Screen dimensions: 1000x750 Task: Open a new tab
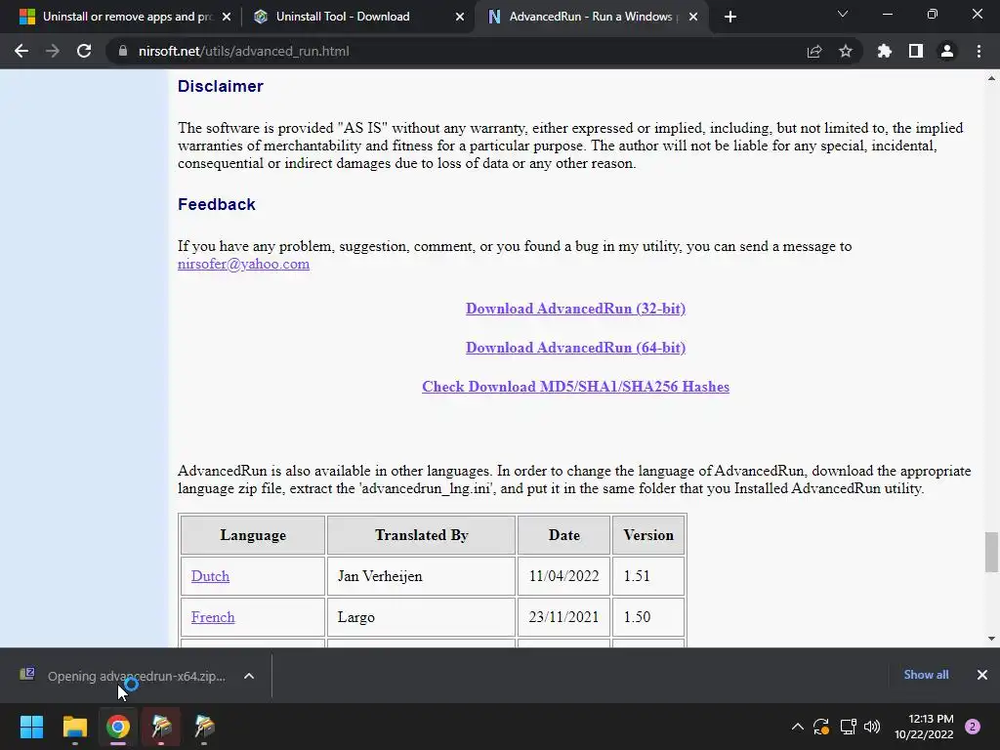pyautogui.click(x=730, y=17)
